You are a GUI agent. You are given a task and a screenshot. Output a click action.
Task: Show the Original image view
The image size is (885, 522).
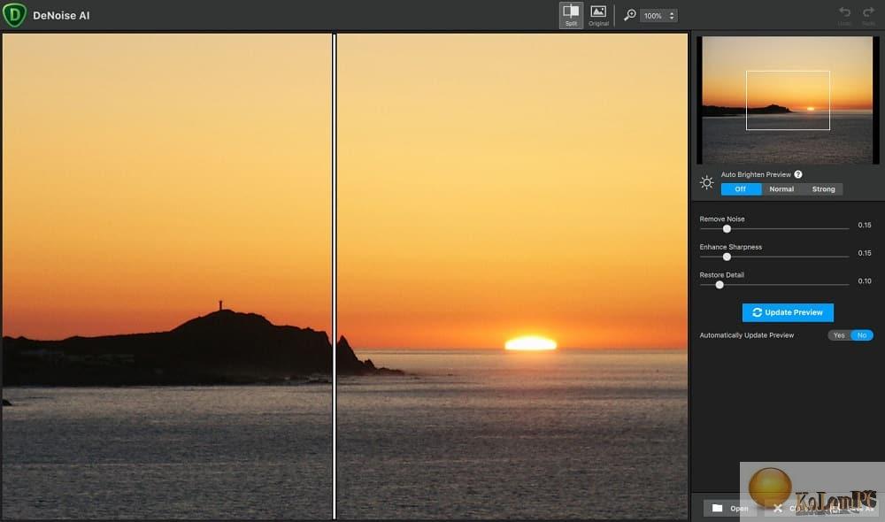point(598,15)
